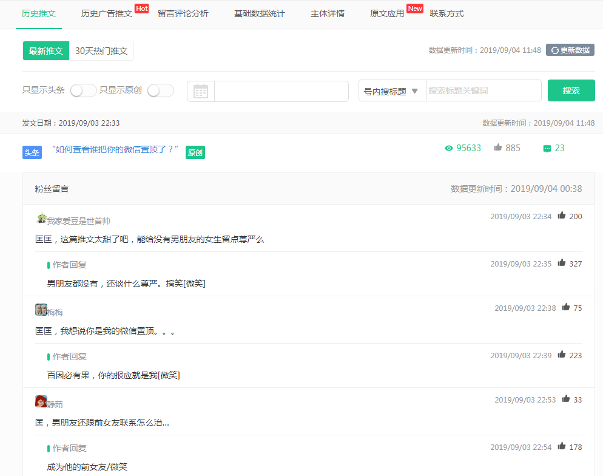Screen dimensions: 603x476
Task: Switch to 原文应用 tab
Action: [x=387, y=13]
